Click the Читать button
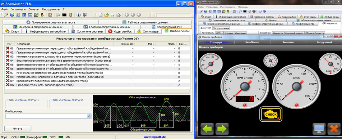Viewport: 342px width, 139px height. pos(17,128)
